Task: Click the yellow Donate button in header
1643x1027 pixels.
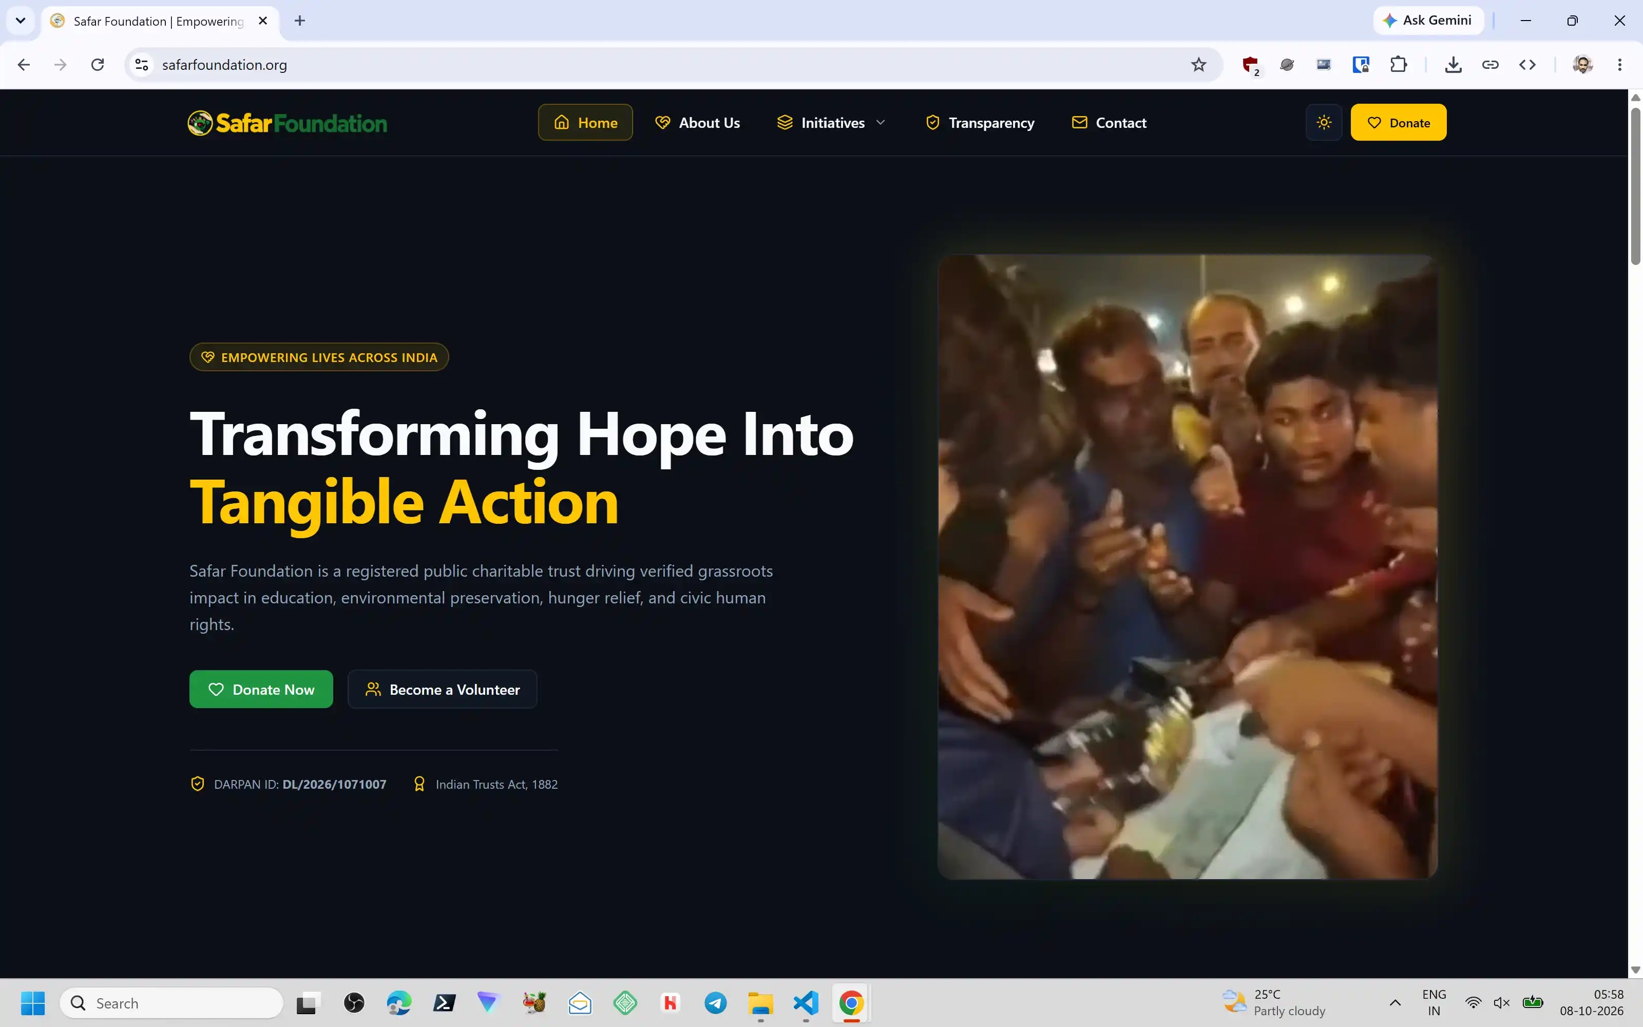Action: (1398, 122)
